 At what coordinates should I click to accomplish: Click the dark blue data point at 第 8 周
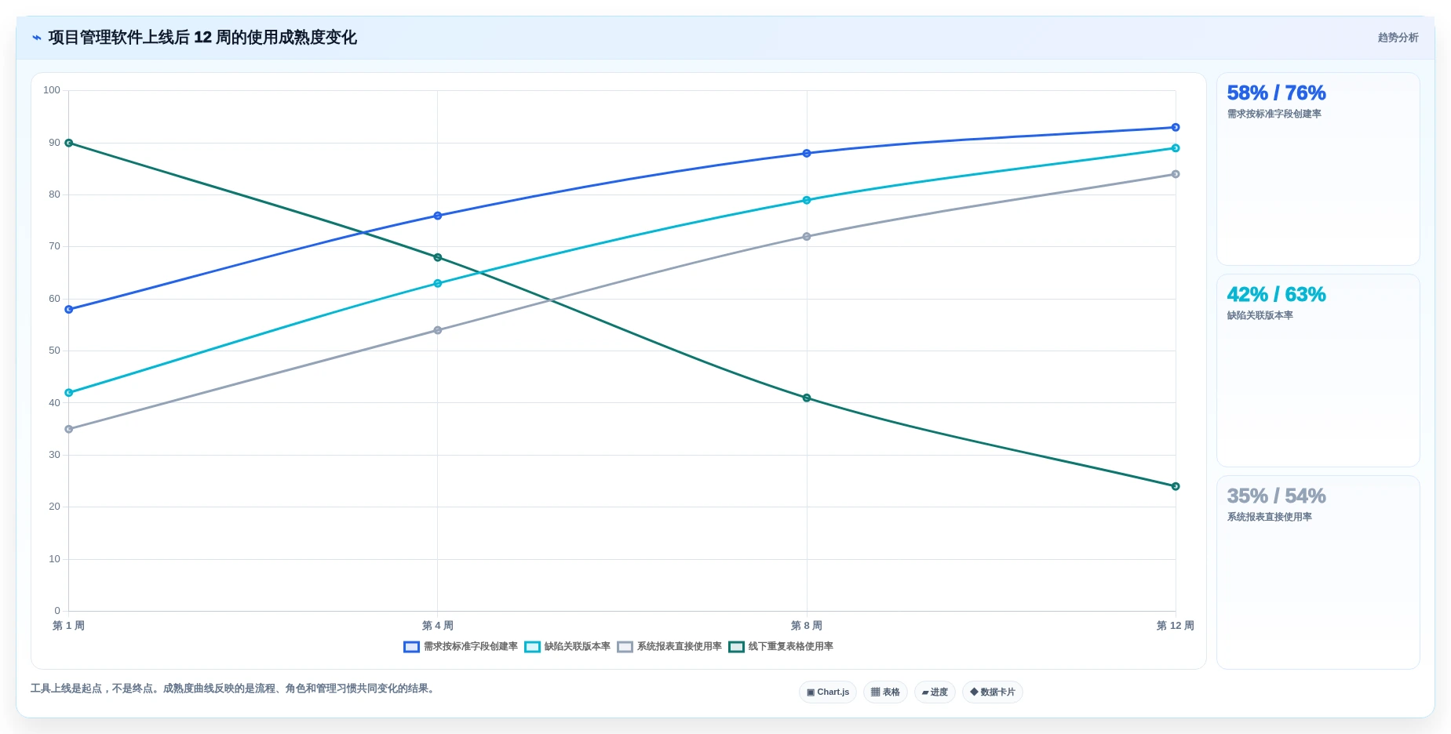coord(807,154)
